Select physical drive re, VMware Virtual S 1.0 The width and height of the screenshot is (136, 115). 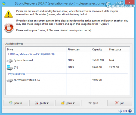[x=68, y=80]
